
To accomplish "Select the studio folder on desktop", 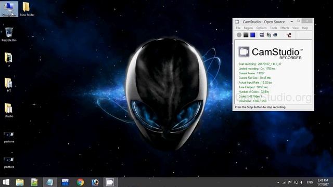I will coord(9,110).
